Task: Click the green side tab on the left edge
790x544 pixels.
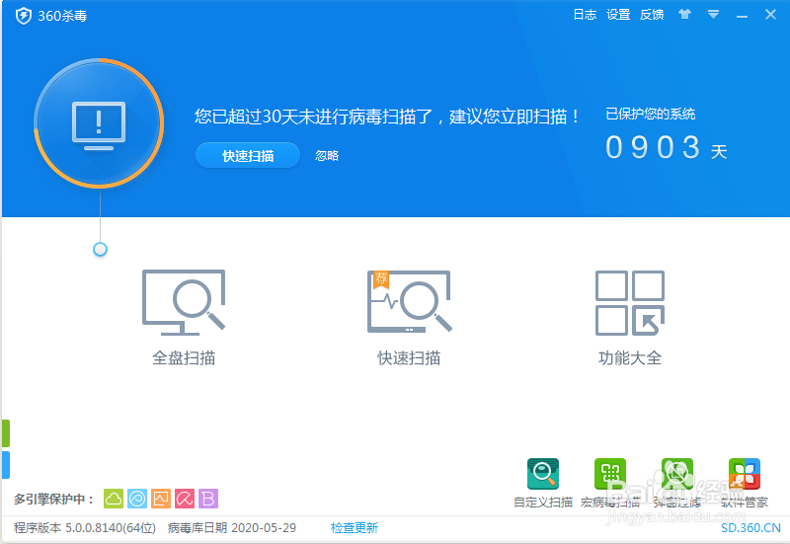Action: (x=6, y=433)
